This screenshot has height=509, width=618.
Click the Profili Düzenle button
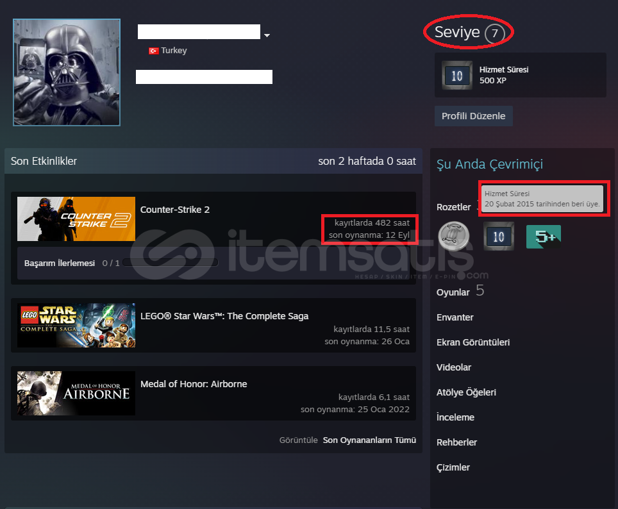[473, 116]
